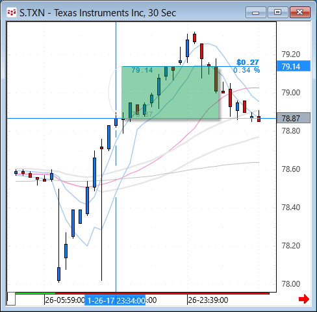Screen dimensions: 317x312
Task: Click the 79.14 label inside green box
Action: pos(142,70)
